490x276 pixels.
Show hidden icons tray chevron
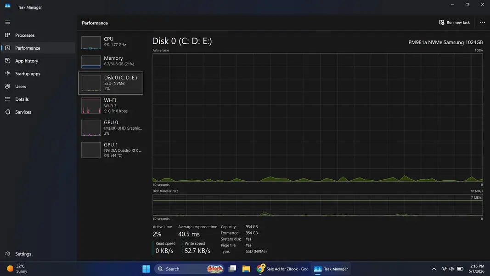[434, 269]
